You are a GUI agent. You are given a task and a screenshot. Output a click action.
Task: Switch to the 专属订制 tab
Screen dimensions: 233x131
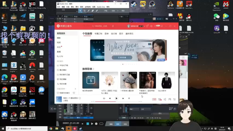(x=98, y=34)
